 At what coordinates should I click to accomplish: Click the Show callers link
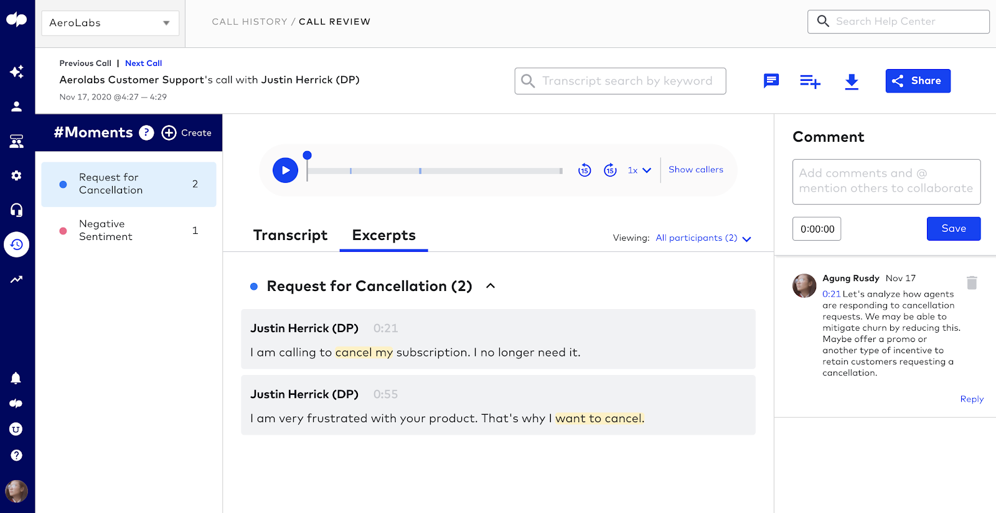[x=696, y=169]
